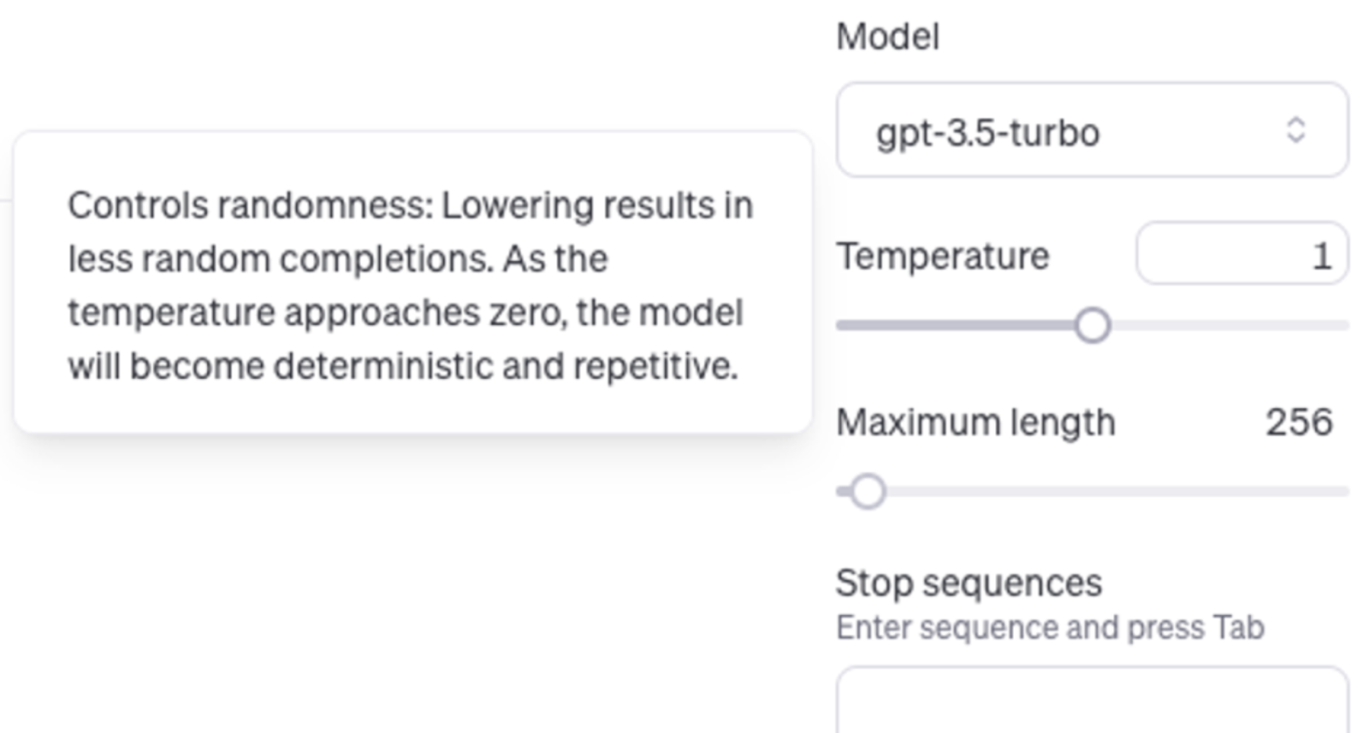
Task: Click the Temperature value field showing 1
Action: point(1241,254)
